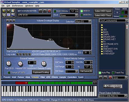Image resolution: width=129 pixels, height=102 pixels.
Task: Click the Vel Curve (0) button
Action: coord(86,71)
